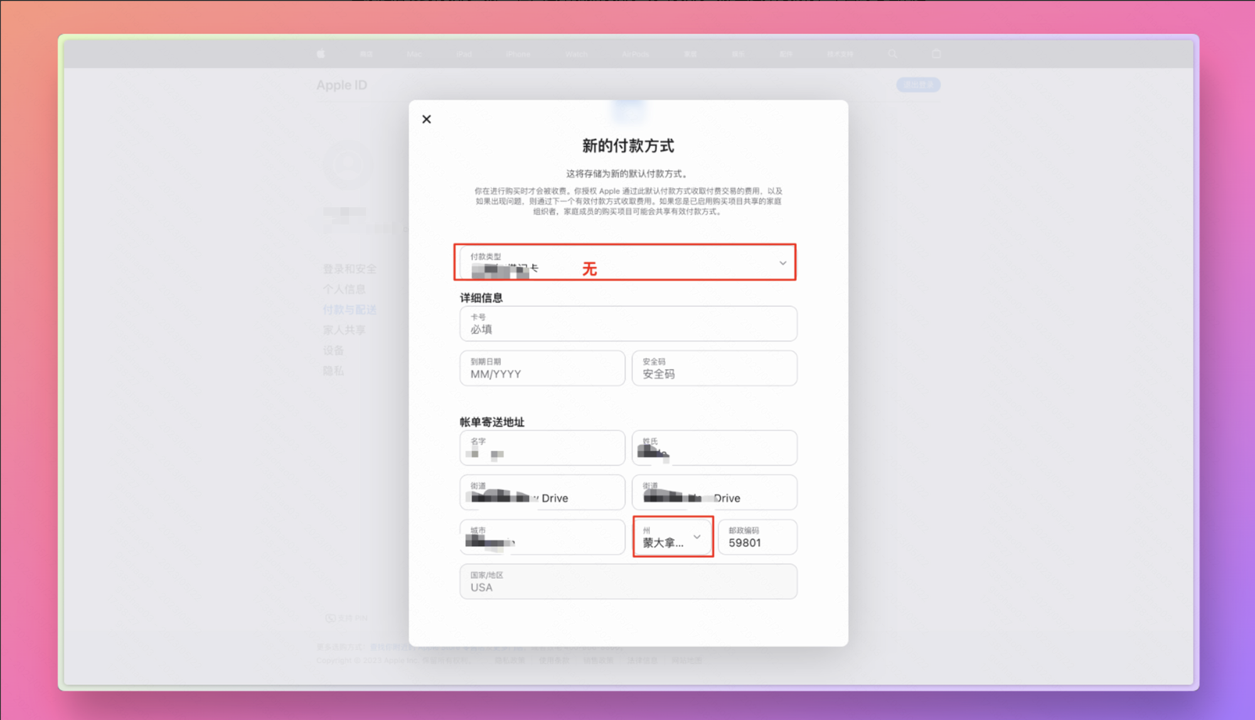Click the second 街道 street field

[x=714, y=492]
